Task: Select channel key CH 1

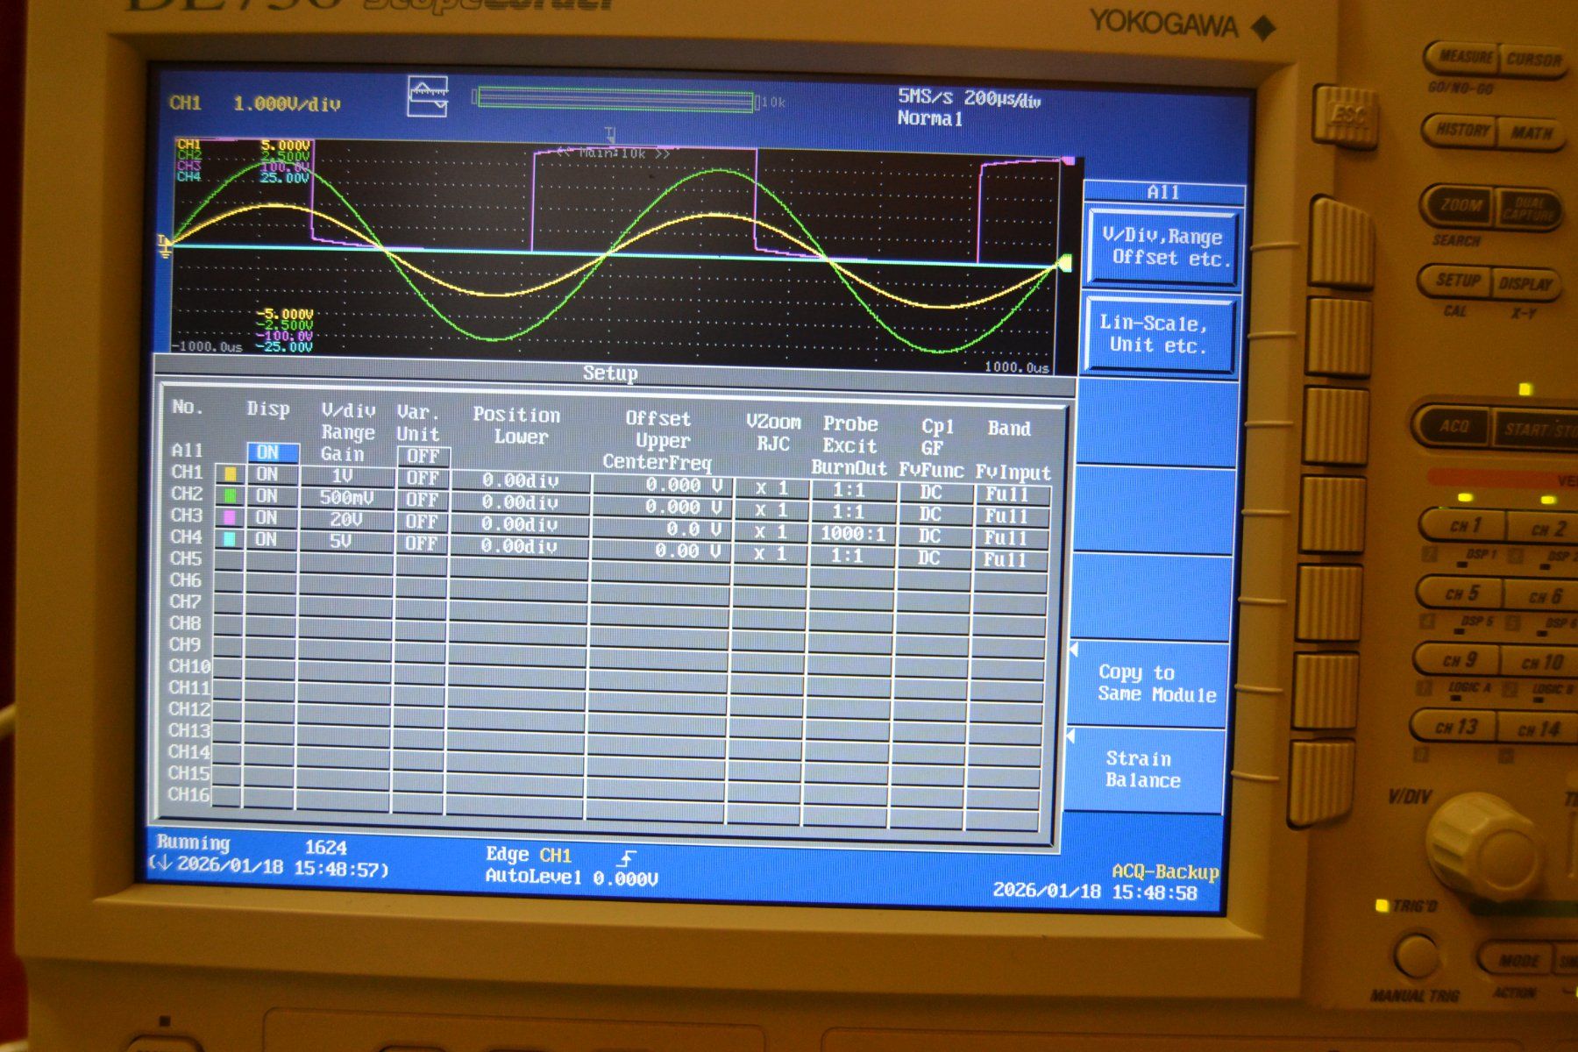Action: (1465, 526)
